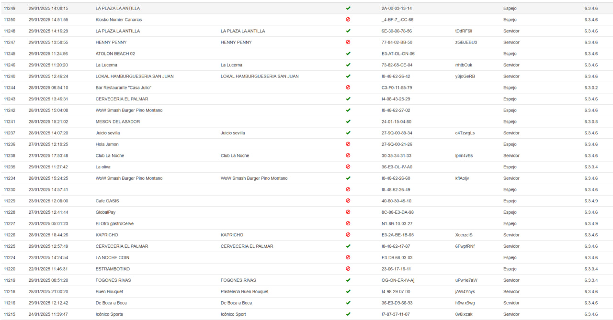Screen dimensions: 613x320
Task: Select Pasteleria Buen Bouquet cell
Action: pyautogui.click(x=245, y=291)
